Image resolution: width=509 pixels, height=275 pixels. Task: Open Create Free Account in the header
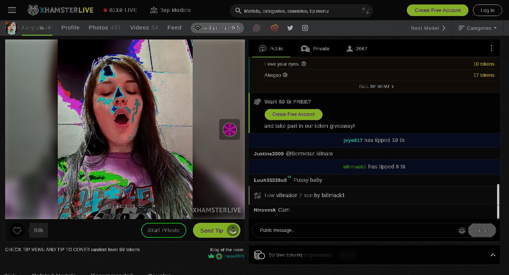tap(437, 10)
